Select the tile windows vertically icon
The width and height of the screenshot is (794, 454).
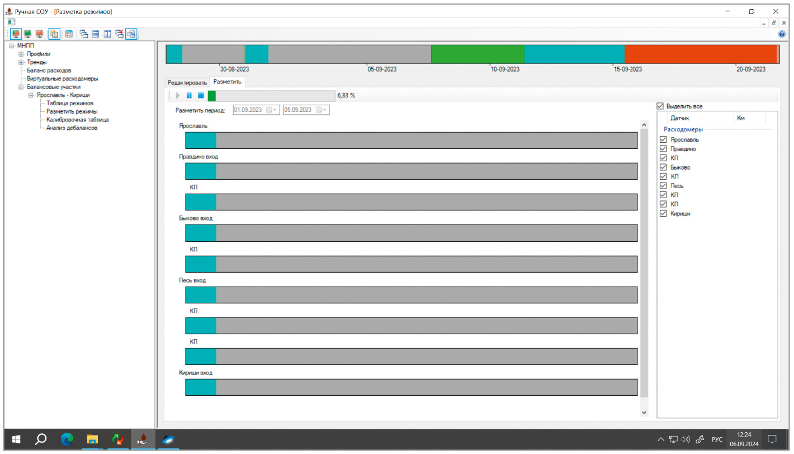[107, 34]
